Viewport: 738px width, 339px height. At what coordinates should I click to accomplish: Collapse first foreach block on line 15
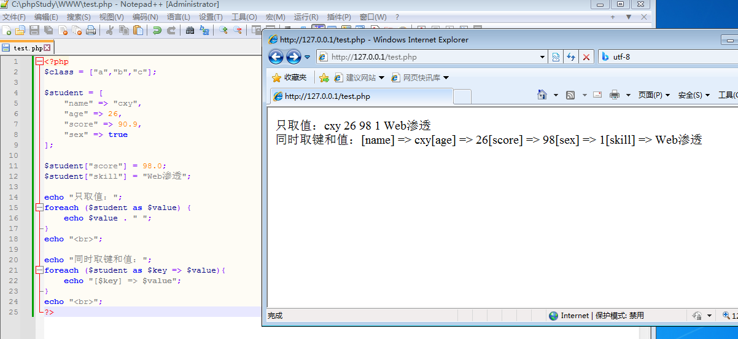click(x=39, y=208)
